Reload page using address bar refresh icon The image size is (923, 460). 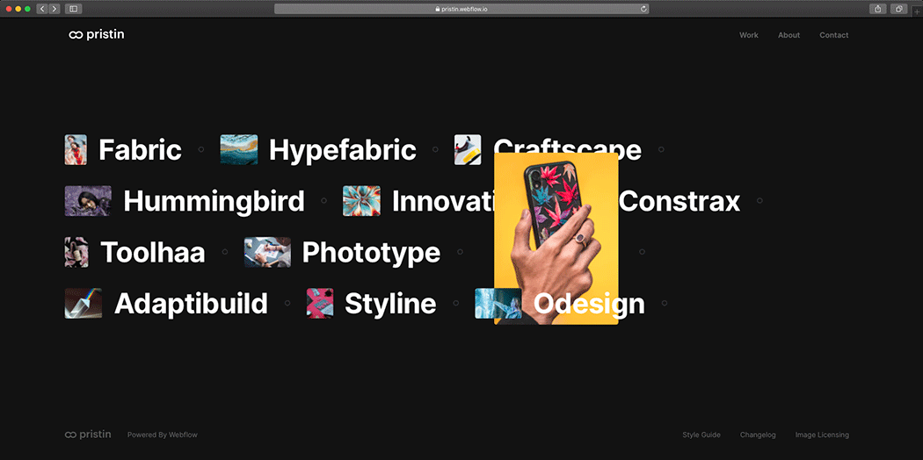[643, 9]
